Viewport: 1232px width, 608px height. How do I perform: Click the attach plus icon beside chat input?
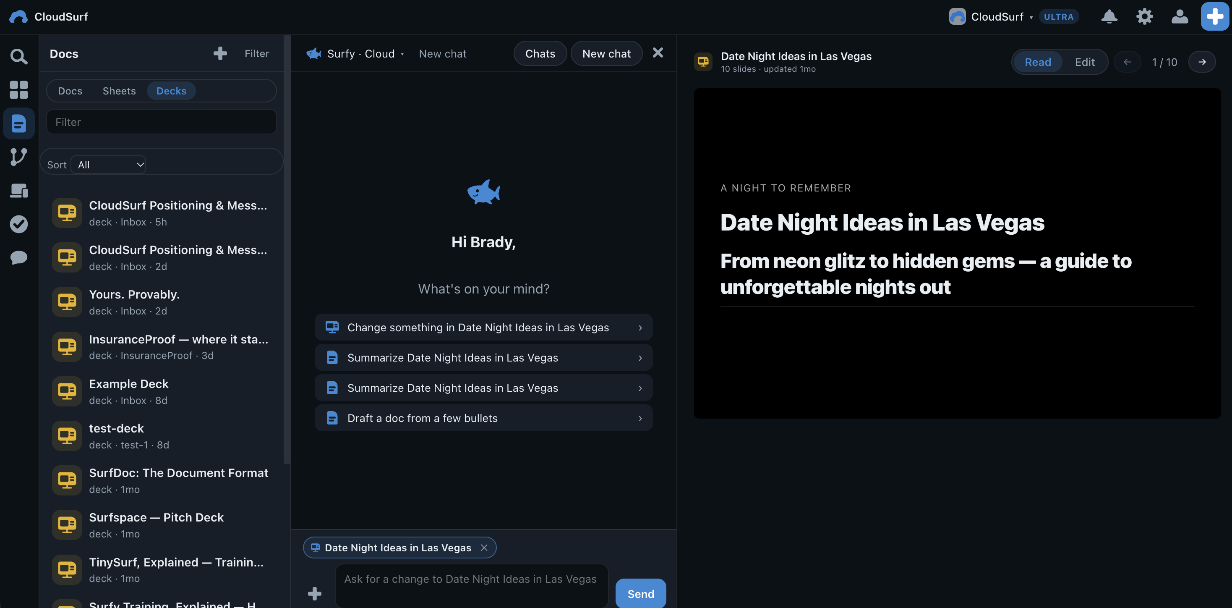click(x=314, y=594)
